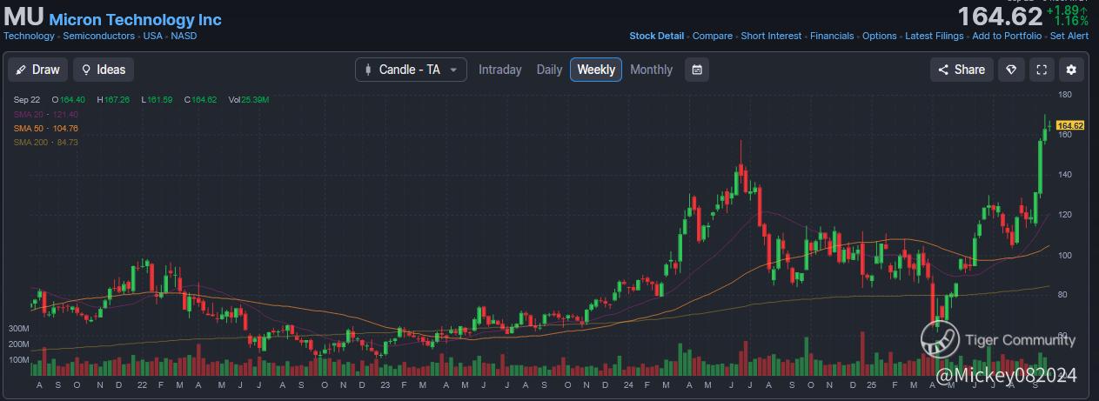
Task: Open the Financials link
Action: click(x=832, y=36)
